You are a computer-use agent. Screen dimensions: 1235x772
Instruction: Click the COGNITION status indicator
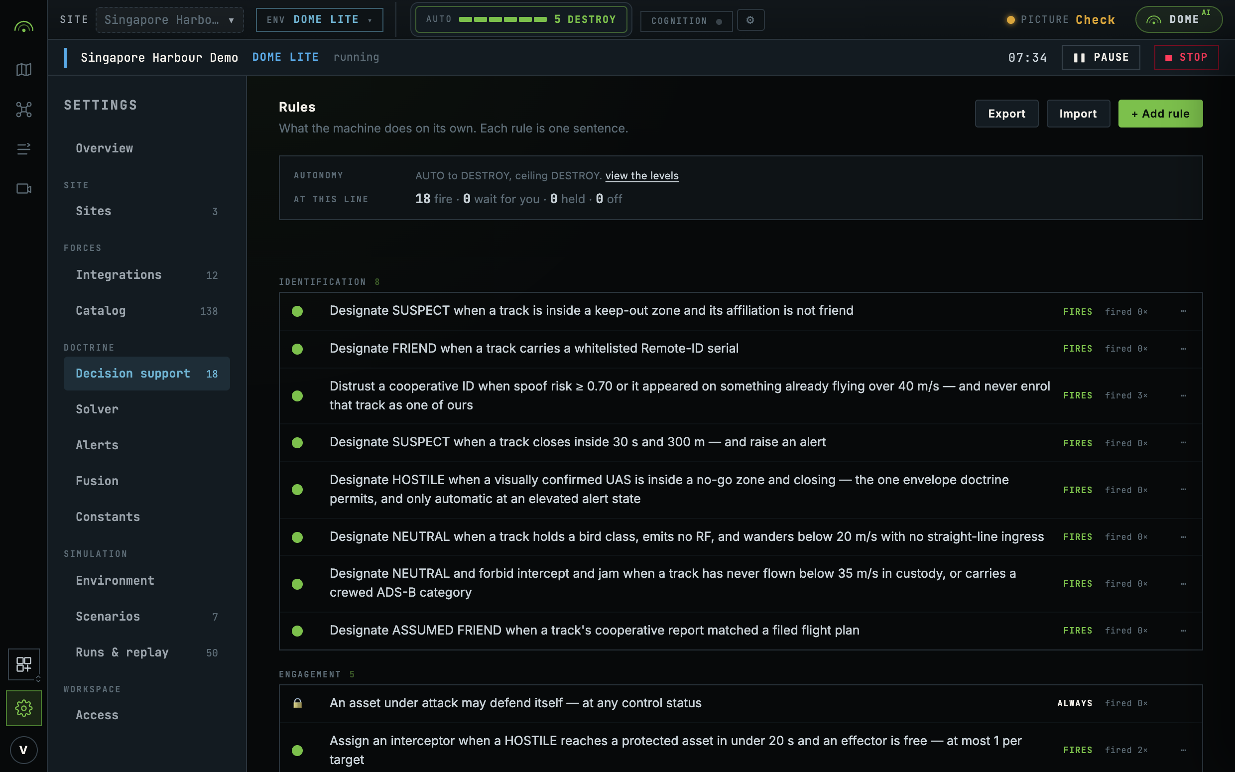pos(686,21)
